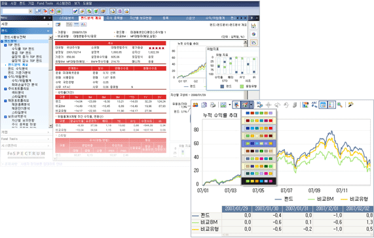Select the magnifier zoom tool above chart

point(340,105)
